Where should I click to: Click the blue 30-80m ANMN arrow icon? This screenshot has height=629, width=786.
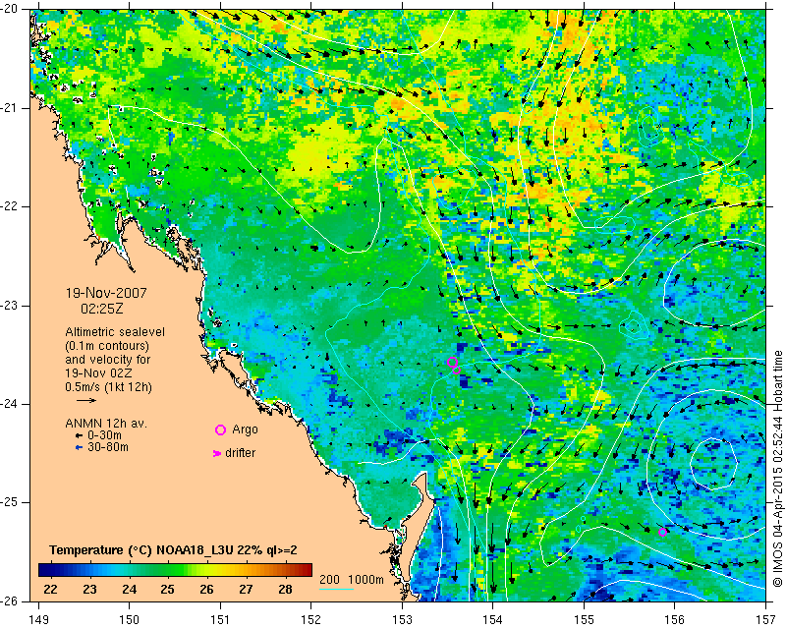tap(79, 448)
